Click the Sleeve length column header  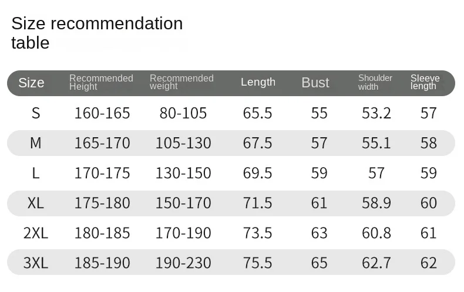coord(425,82)
